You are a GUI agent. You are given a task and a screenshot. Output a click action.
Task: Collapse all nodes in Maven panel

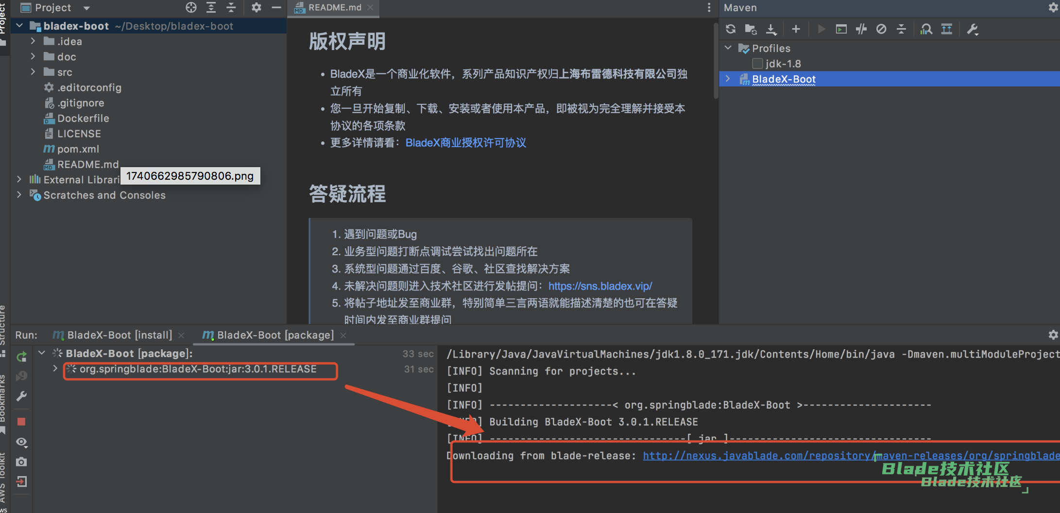click(x=901, y=29)
